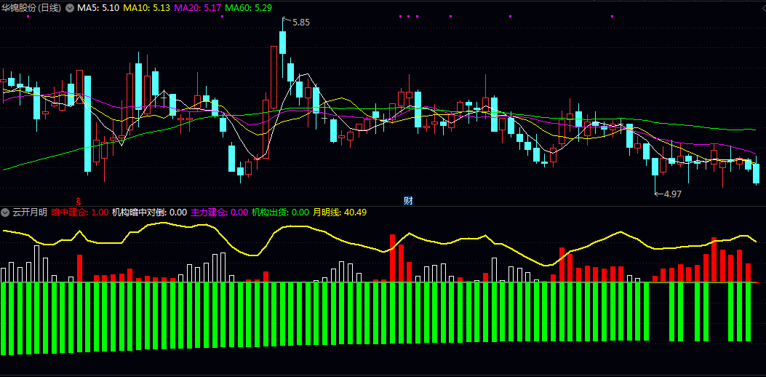The width and height of the screenshot is (766, 377).
Task: Click the magenta MA20: 5.17 legend
Action: point(197,8)
